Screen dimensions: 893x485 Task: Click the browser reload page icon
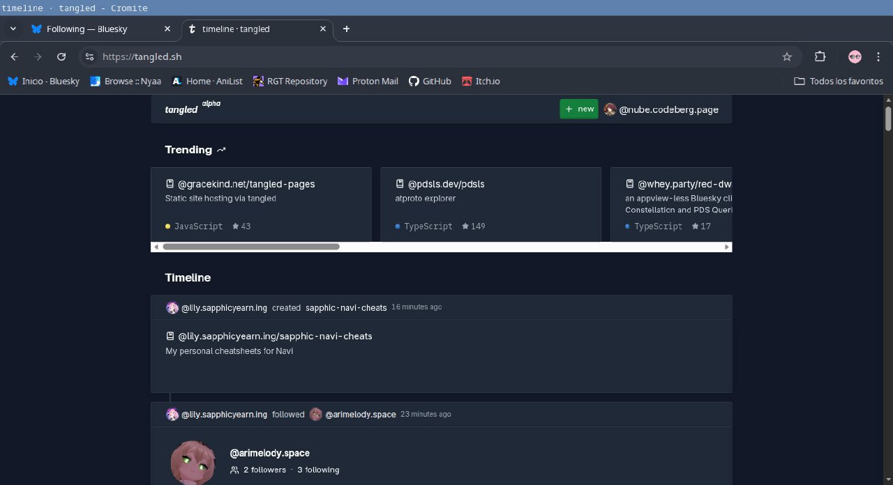(x=61, y=56)
